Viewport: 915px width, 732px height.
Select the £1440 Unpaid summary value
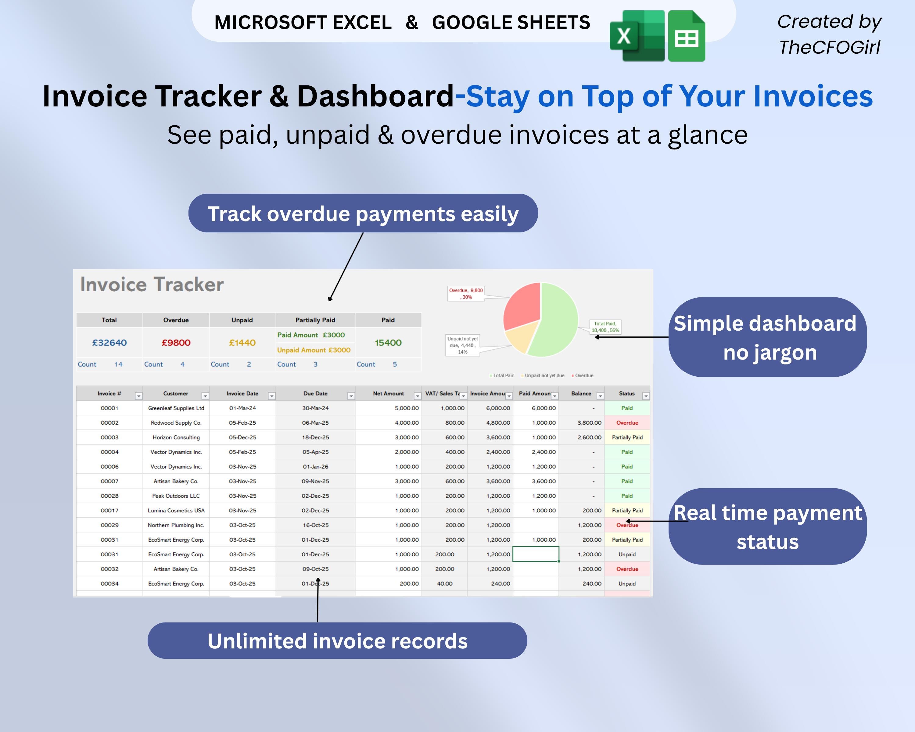coord(242,343)
